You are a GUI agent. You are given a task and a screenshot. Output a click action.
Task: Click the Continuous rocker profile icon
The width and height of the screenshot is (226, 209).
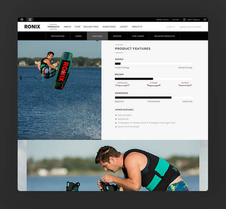[122, 85]
